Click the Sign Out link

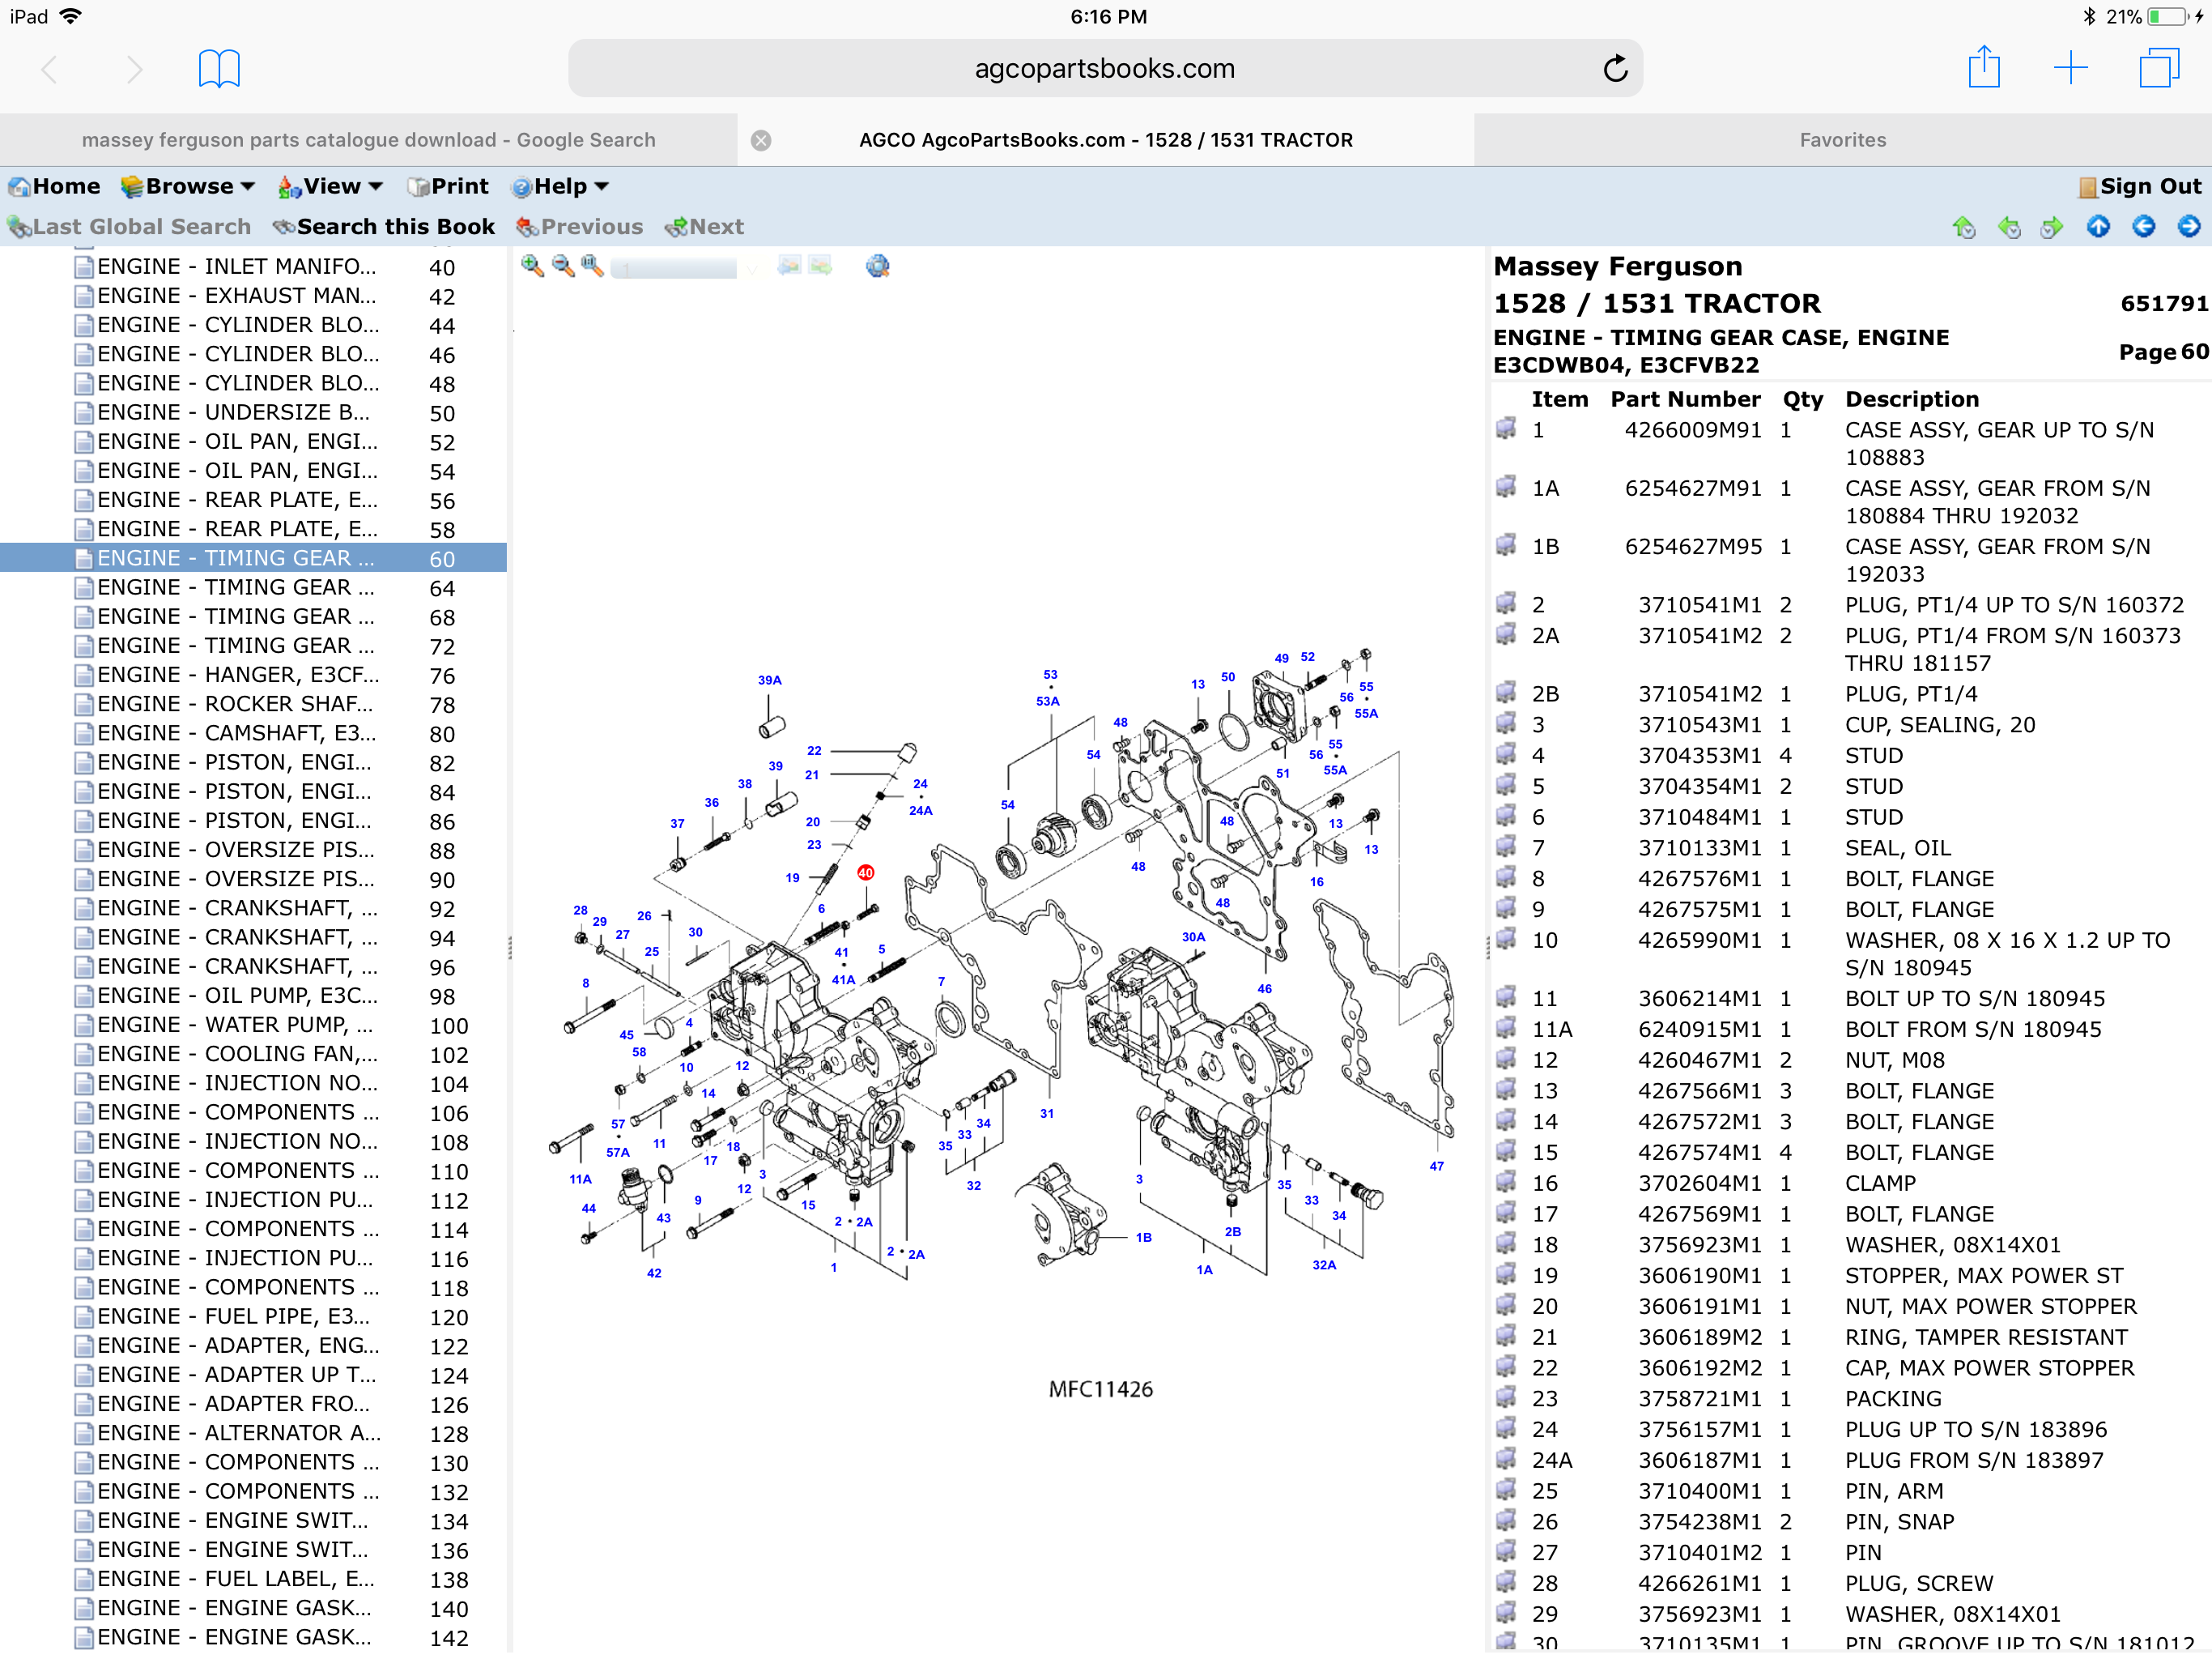(2139, 186)
